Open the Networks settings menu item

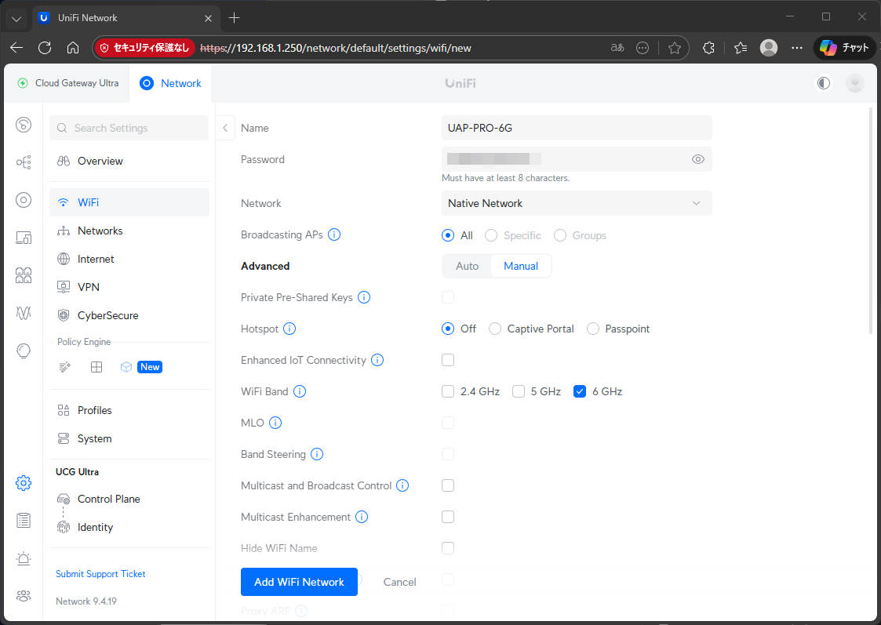click(x=100, y=231)
